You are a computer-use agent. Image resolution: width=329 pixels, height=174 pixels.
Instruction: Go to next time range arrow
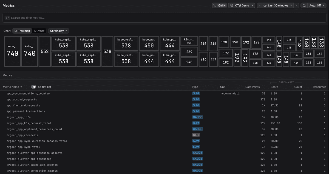click(x=296, y=5)
